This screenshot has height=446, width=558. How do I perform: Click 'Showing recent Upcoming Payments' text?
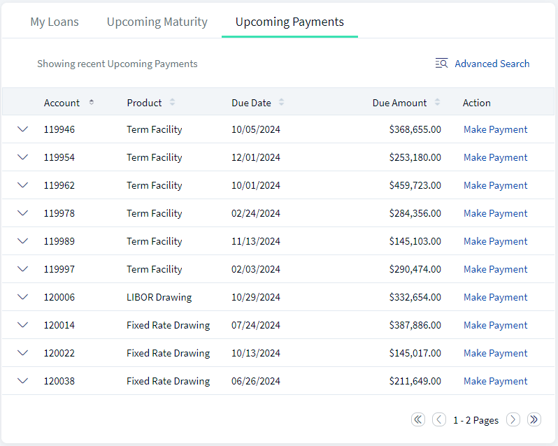coord(117,64)
